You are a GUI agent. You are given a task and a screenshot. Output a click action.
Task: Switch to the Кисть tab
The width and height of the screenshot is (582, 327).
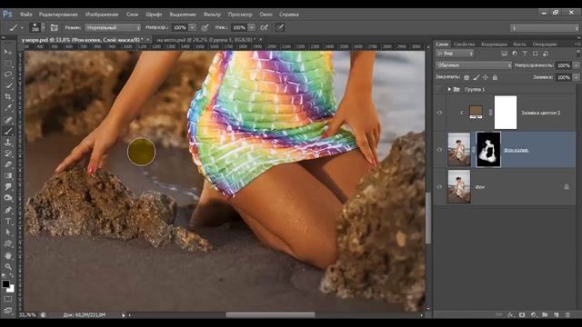tap(519, 45)
